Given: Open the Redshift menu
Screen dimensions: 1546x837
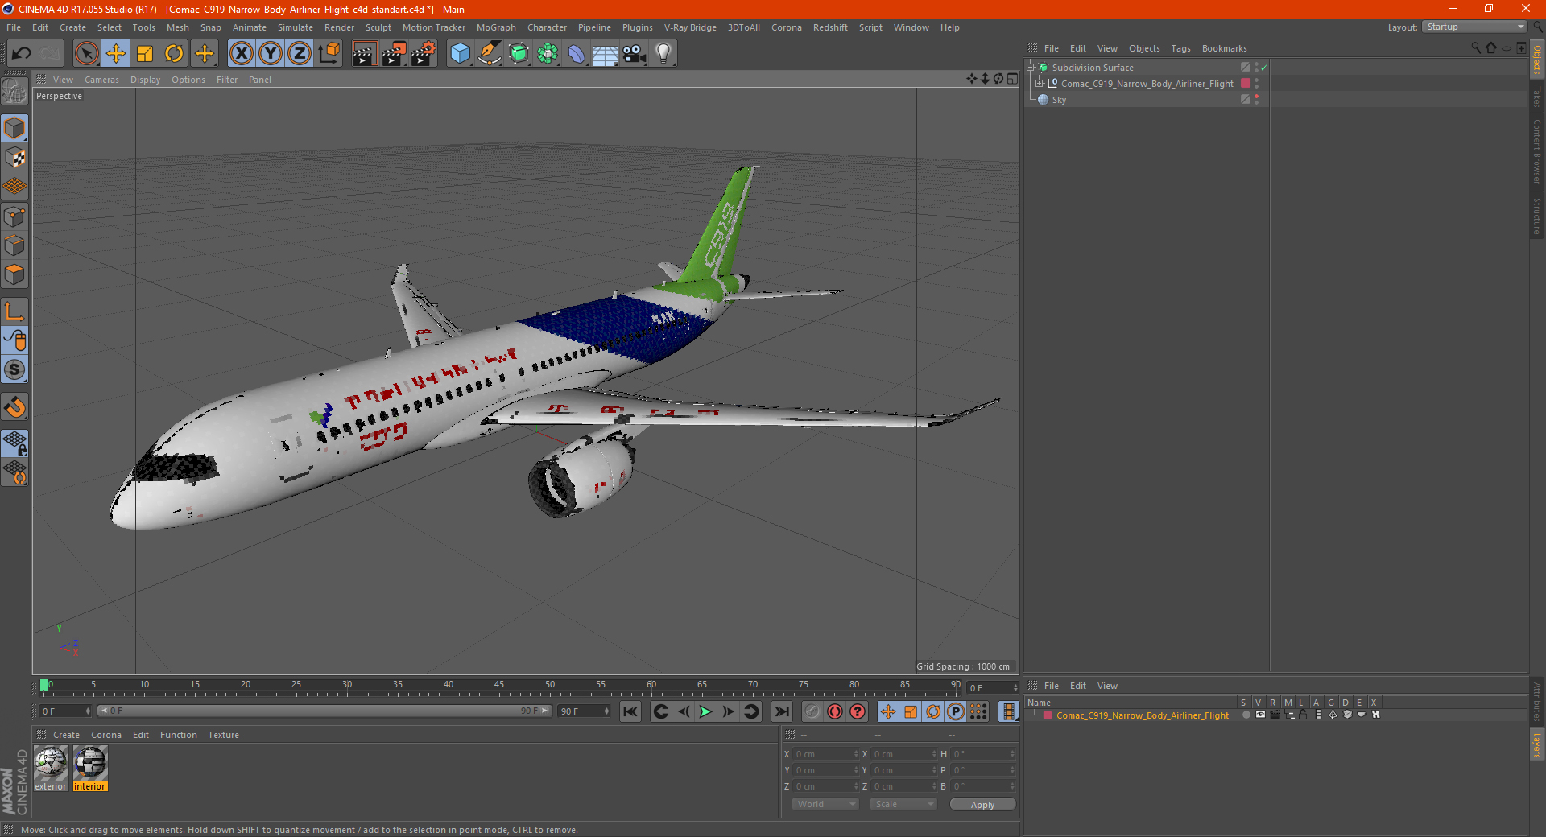Looking at the screenshot, I should (830, 27).
